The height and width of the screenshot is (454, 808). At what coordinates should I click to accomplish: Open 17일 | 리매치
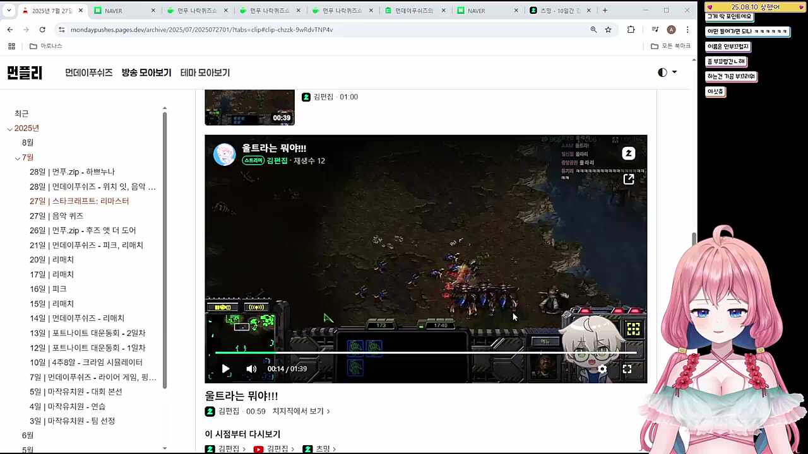point(52,274)
